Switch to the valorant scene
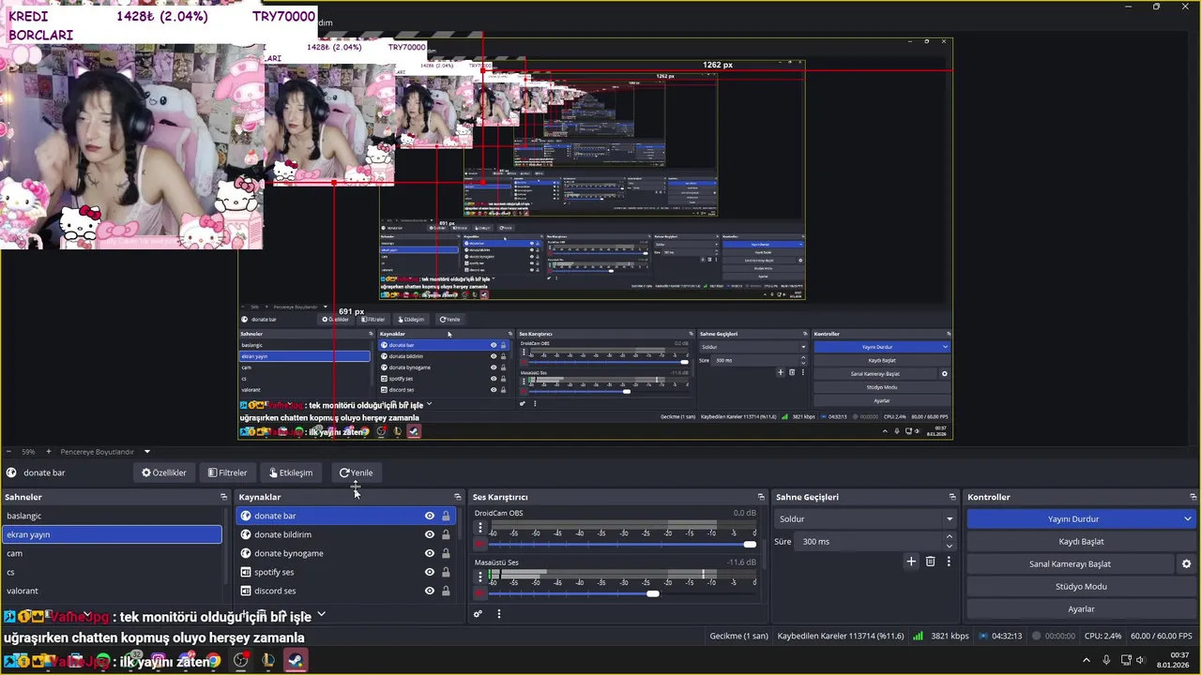 pyautogui.click(x=112, y=591)
